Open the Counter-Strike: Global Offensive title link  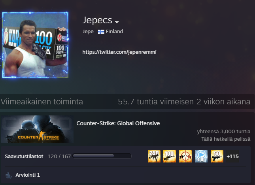pyautogui.click(x=118, y=123)
